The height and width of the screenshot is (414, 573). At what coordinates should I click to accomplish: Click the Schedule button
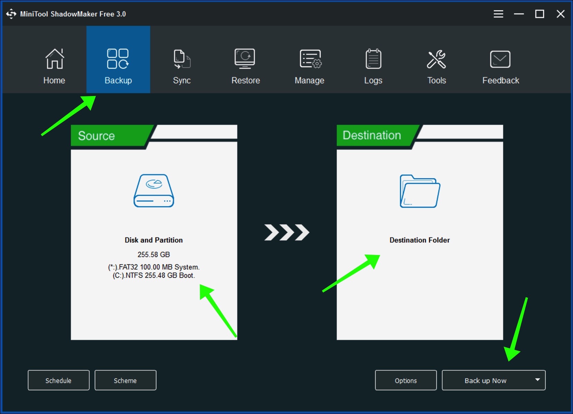click(x=59, y=380)
